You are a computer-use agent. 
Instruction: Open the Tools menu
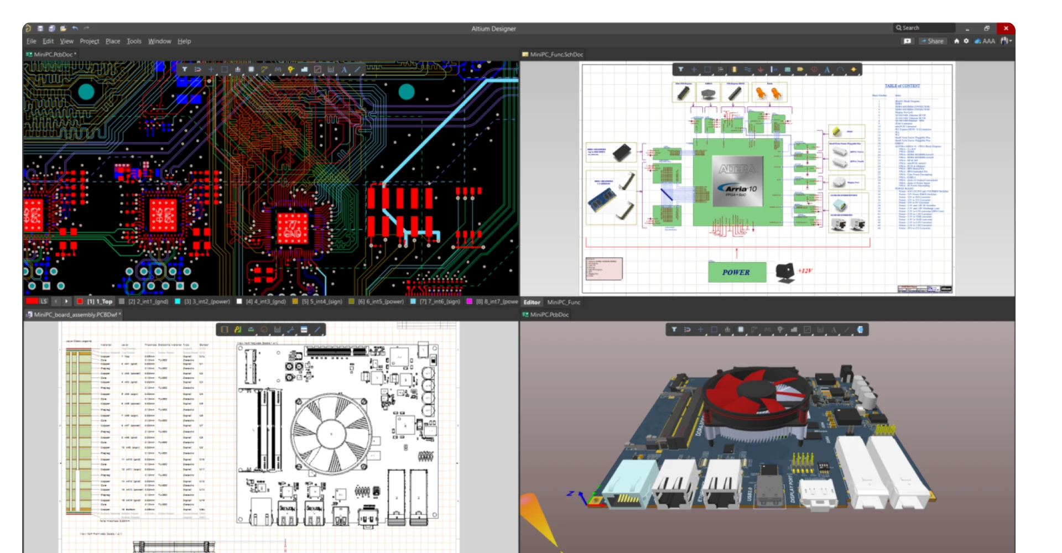pyautogui.click(x=134, y=41)
